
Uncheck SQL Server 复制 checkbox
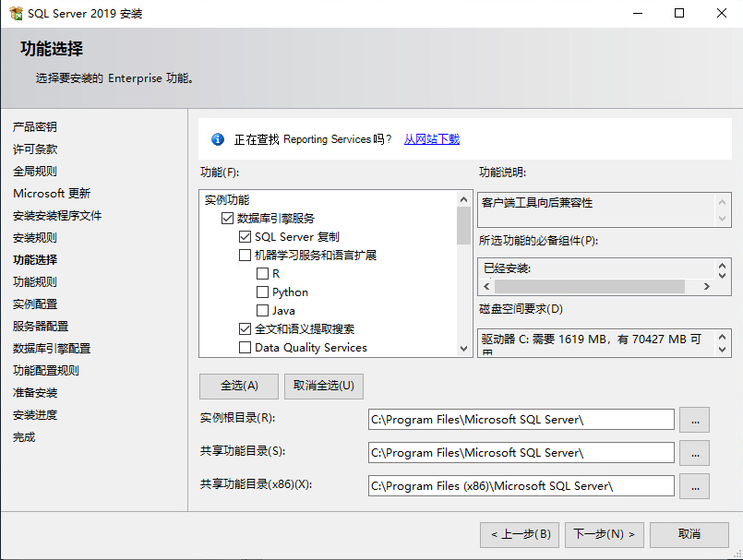point(245,237)
